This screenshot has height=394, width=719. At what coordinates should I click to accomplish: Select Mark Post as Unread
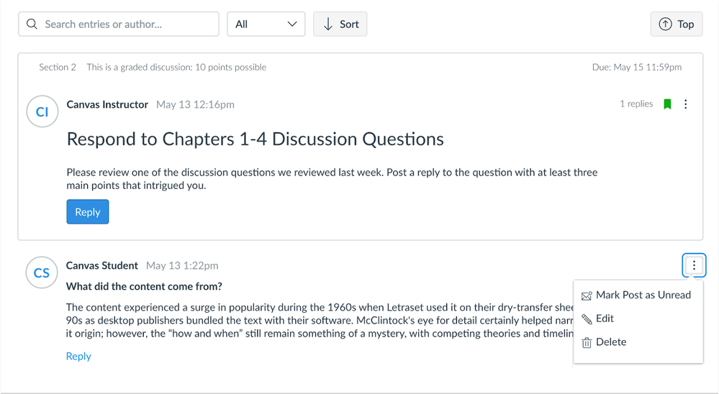pos(638,295)
